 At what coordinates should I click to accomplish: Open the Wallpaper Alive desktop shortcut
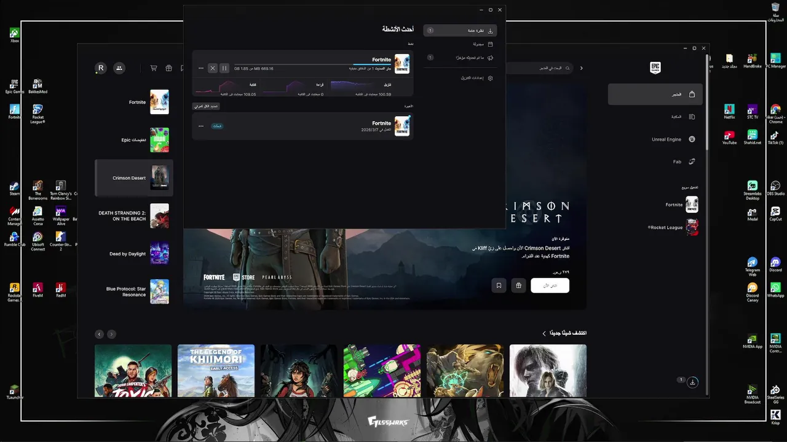click(61, 214)
